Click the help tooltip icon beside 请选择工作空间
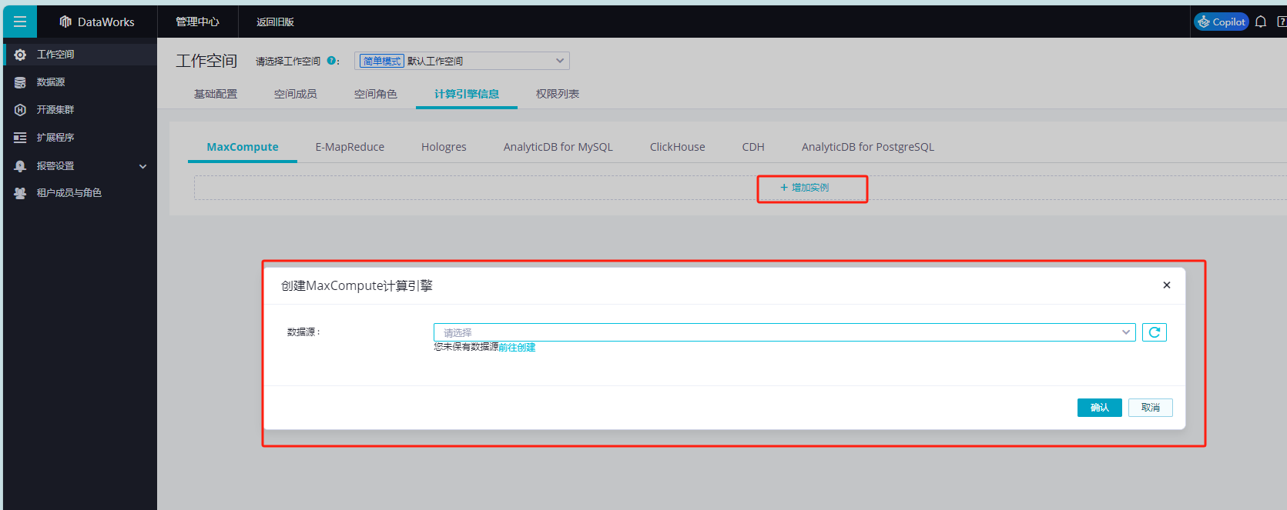 tap(331, 61)
